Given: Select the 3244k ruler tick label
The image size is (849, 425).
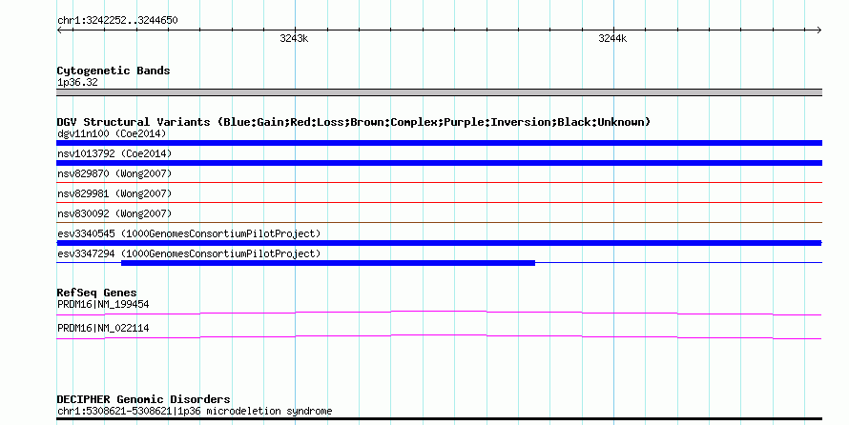Looking at the screenshot, I should (x=612, y=38).
